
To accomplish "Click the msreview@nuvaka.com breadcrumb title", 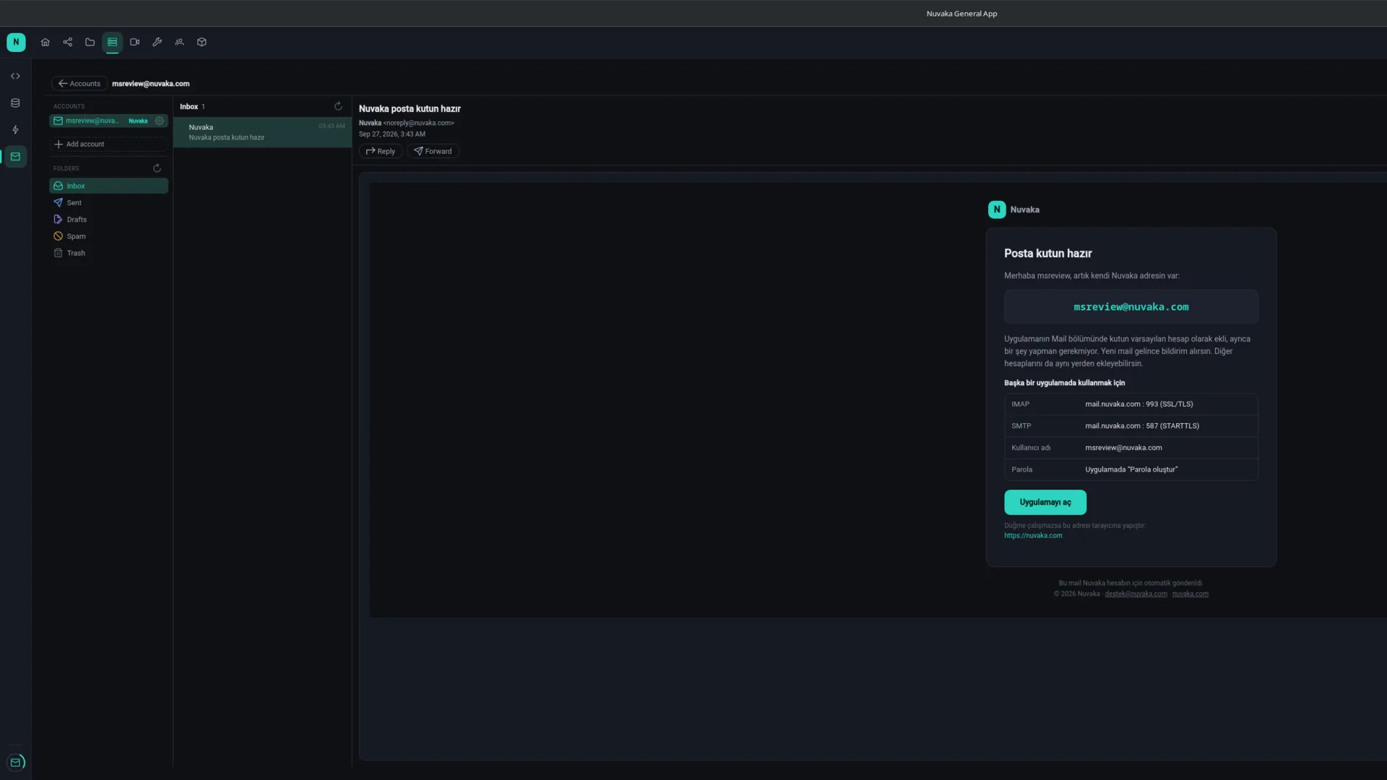I will pyautogui.click(x=150, y=84).
